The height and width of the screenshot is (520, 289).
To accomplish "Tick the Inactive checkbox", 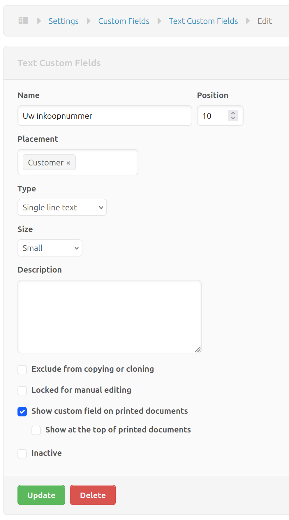I will [22, 453].
